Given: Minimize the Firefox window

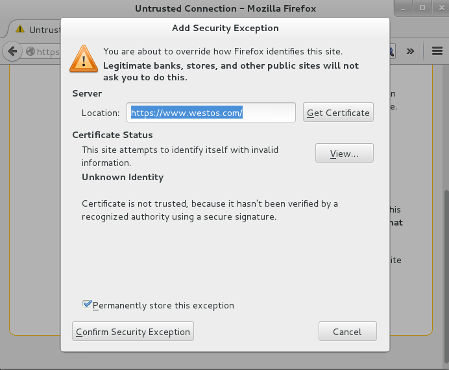Looking at the screenshot, I should [x=403, y=8].
